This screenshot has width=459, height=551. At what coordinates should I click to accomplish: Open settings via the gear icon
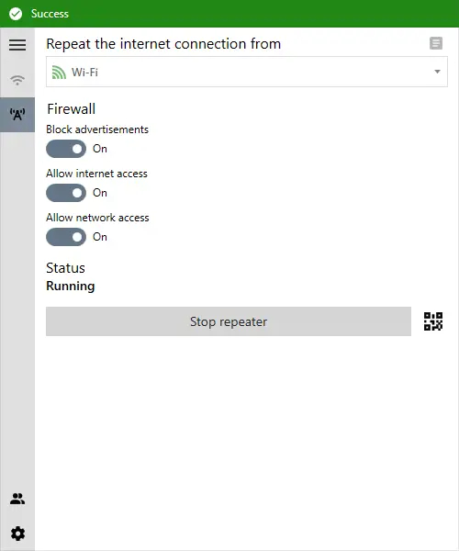coord(17,534)
